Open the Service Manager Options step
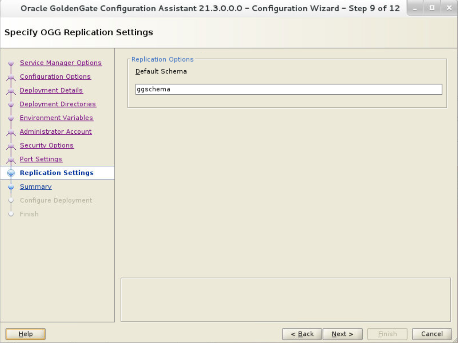 61,63
